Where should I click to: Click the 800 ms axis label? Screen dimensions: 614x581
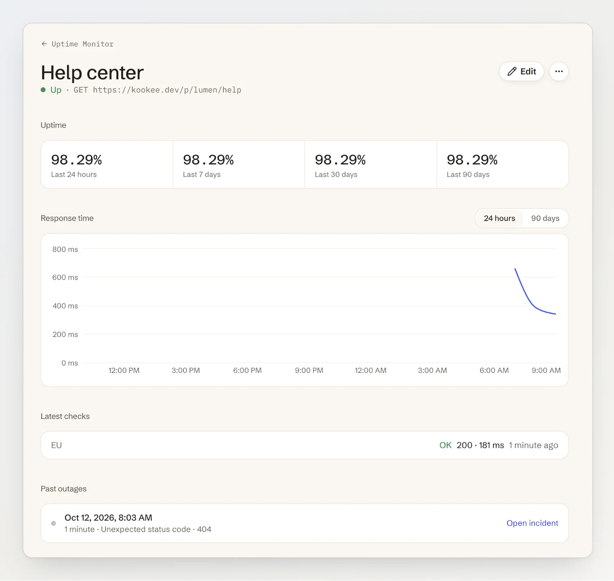click(65, 249)
